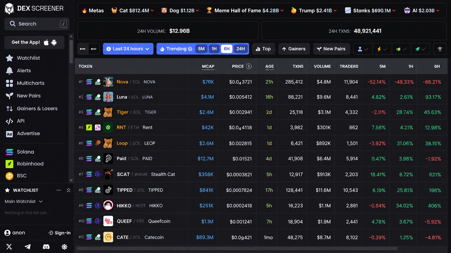Select the Robinhood chain icon
Screen dimensions: 451x253
click(10, 164)
